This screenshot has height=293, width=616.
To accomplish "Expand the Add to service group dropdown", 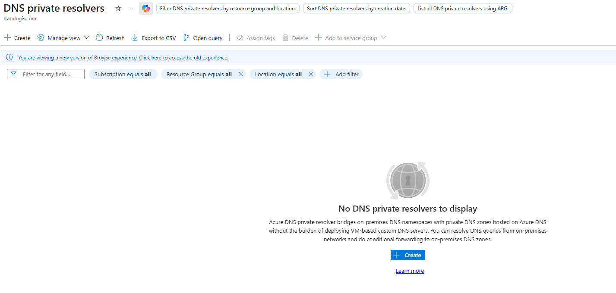I will (x=350, y=38).
